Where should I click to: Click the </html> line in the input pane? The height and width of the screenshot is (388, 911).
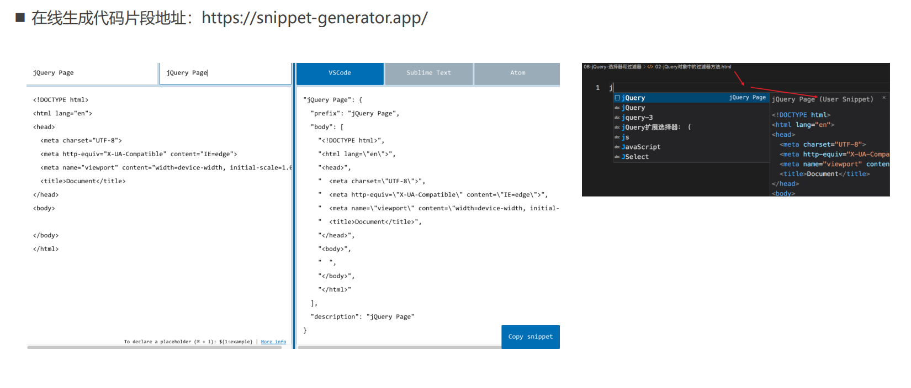[x=46, y=249]
